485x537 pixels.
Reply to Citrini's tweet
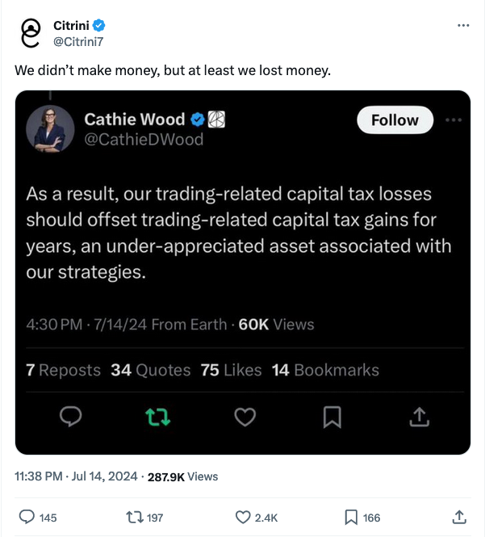point(26,517)
